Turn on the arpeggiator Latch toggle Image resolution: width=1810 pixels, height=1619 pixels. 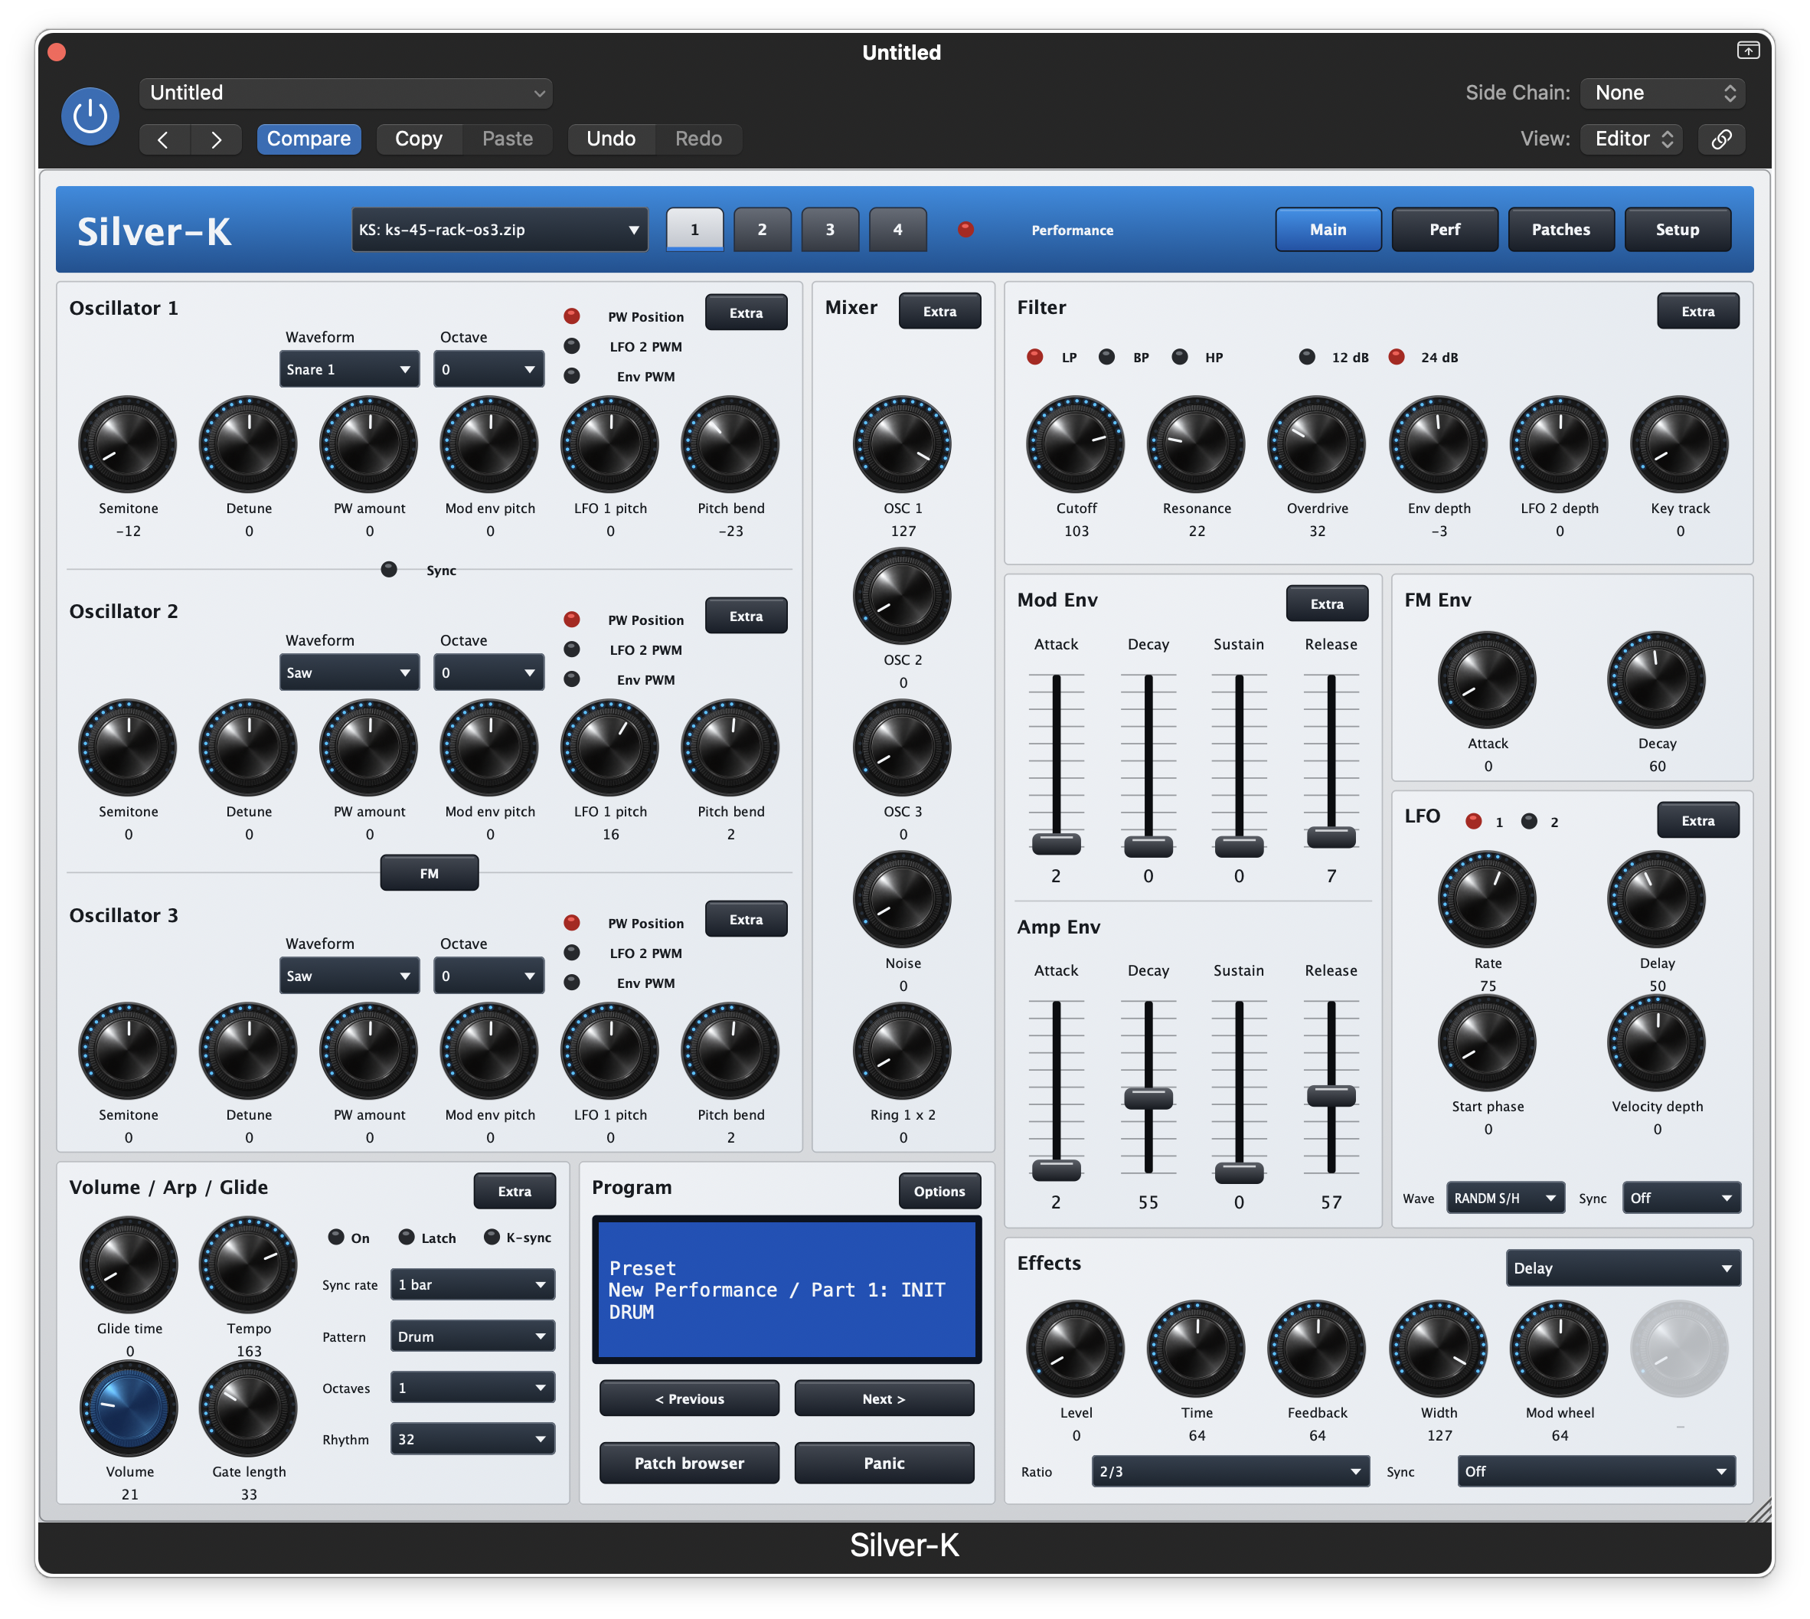click(x=407, y=1237)
